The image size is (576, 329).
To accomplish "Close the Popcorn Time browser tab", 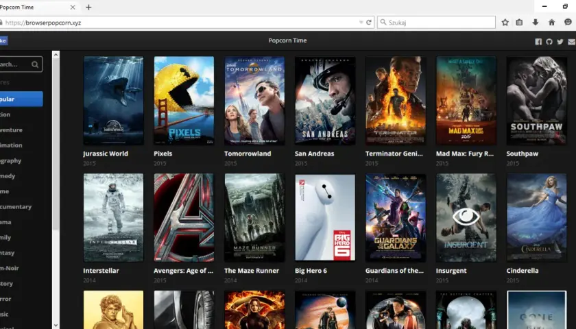I will pos(73,7).
